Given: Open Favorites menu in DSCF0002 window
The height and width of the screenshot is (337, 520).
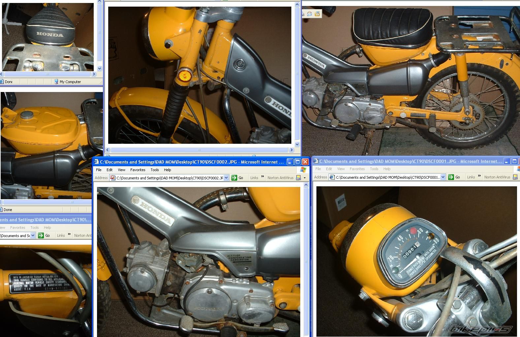Looking at the screenshot, I should tap(138, 170).
